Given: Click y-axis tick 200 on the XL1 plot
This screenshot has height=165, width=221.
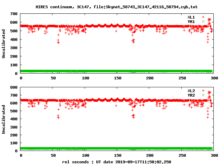Looking at the screenshot, I should coord(14,56).
